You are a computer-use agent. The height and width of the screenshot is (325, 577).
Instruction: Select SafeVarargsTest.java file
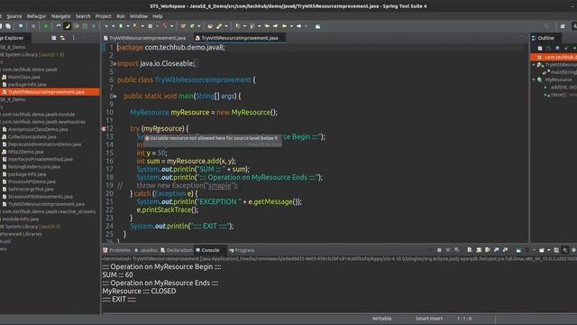pyautogui.click(x=31, y=189)
